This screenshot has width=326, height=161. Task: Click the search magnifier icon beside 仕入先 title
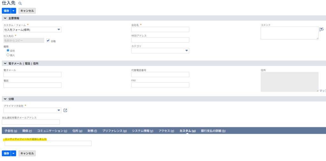coord(20,3)
